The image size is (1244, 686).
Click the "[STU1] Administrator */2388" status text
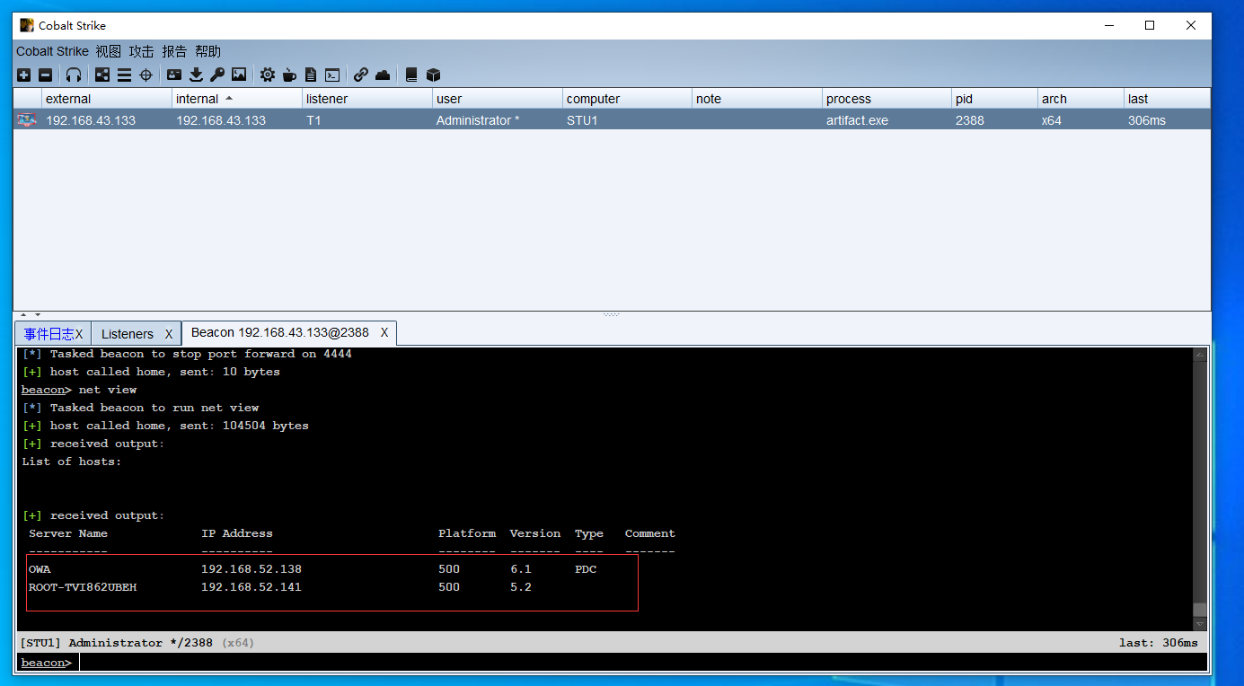[x=116, y=643]
